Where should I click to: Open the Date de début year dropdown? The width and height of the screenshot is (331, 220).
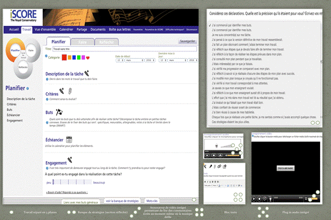pos(150,60)
